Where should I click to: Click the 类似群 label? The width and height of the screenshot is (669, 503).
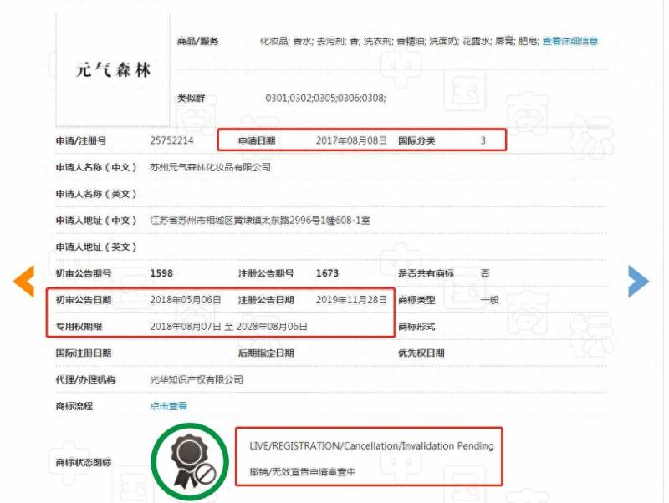point(192,99)
